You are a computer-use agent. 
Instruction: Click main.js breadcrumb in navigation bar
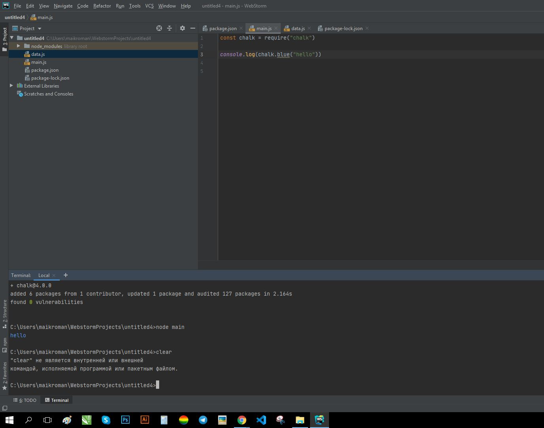pos(42,17)
